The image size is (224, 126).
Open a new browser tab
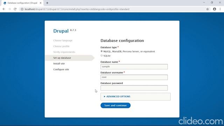pyautogui.click(x=47, y=3)
